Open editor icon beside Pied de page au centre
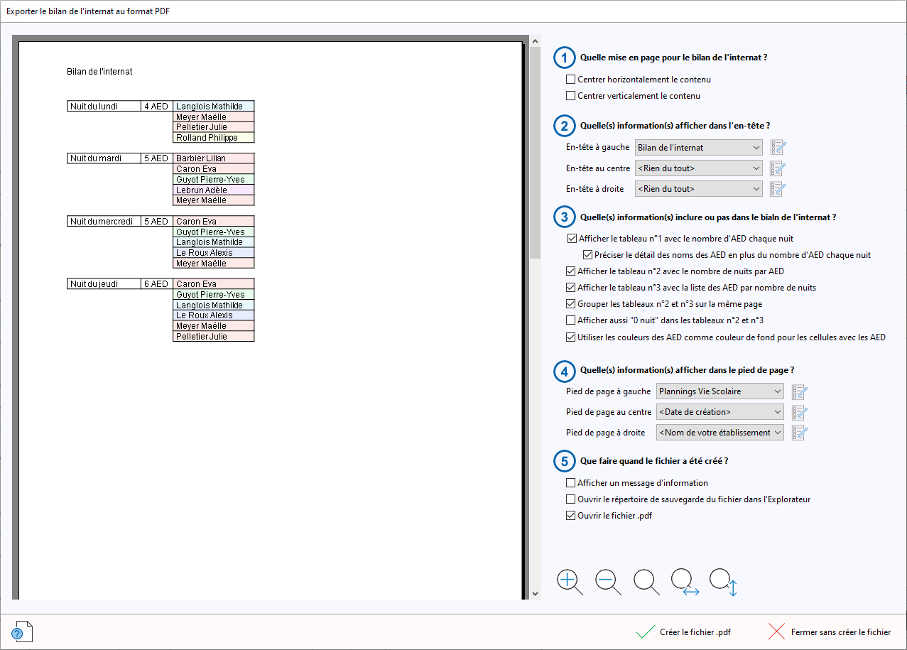This screenshot has height=650, width=907. [800, 412]
